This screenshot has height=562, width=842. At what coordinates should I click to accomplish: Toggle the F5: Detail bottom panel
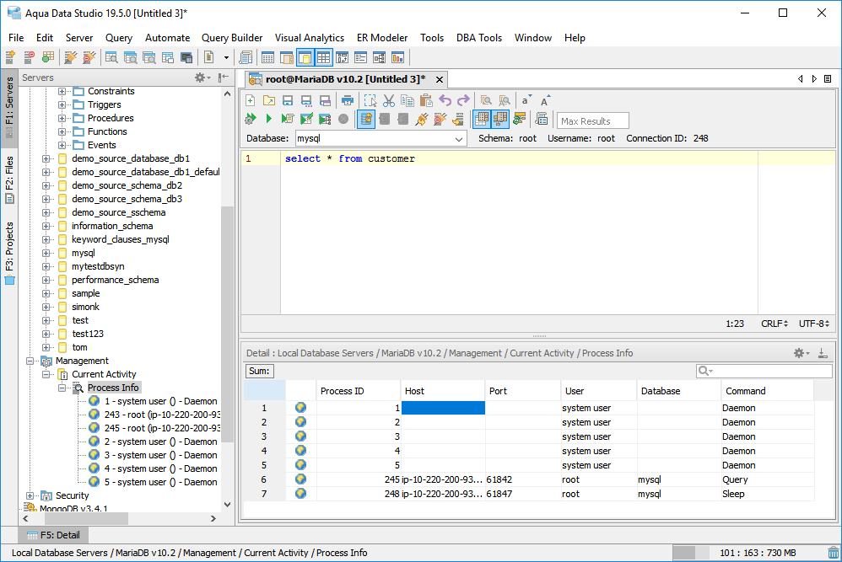53,535
